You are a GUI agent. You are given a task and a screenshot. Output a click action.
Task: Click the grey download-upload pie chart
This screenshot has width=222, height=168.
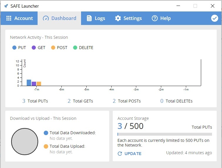click(x=25, y=142)
